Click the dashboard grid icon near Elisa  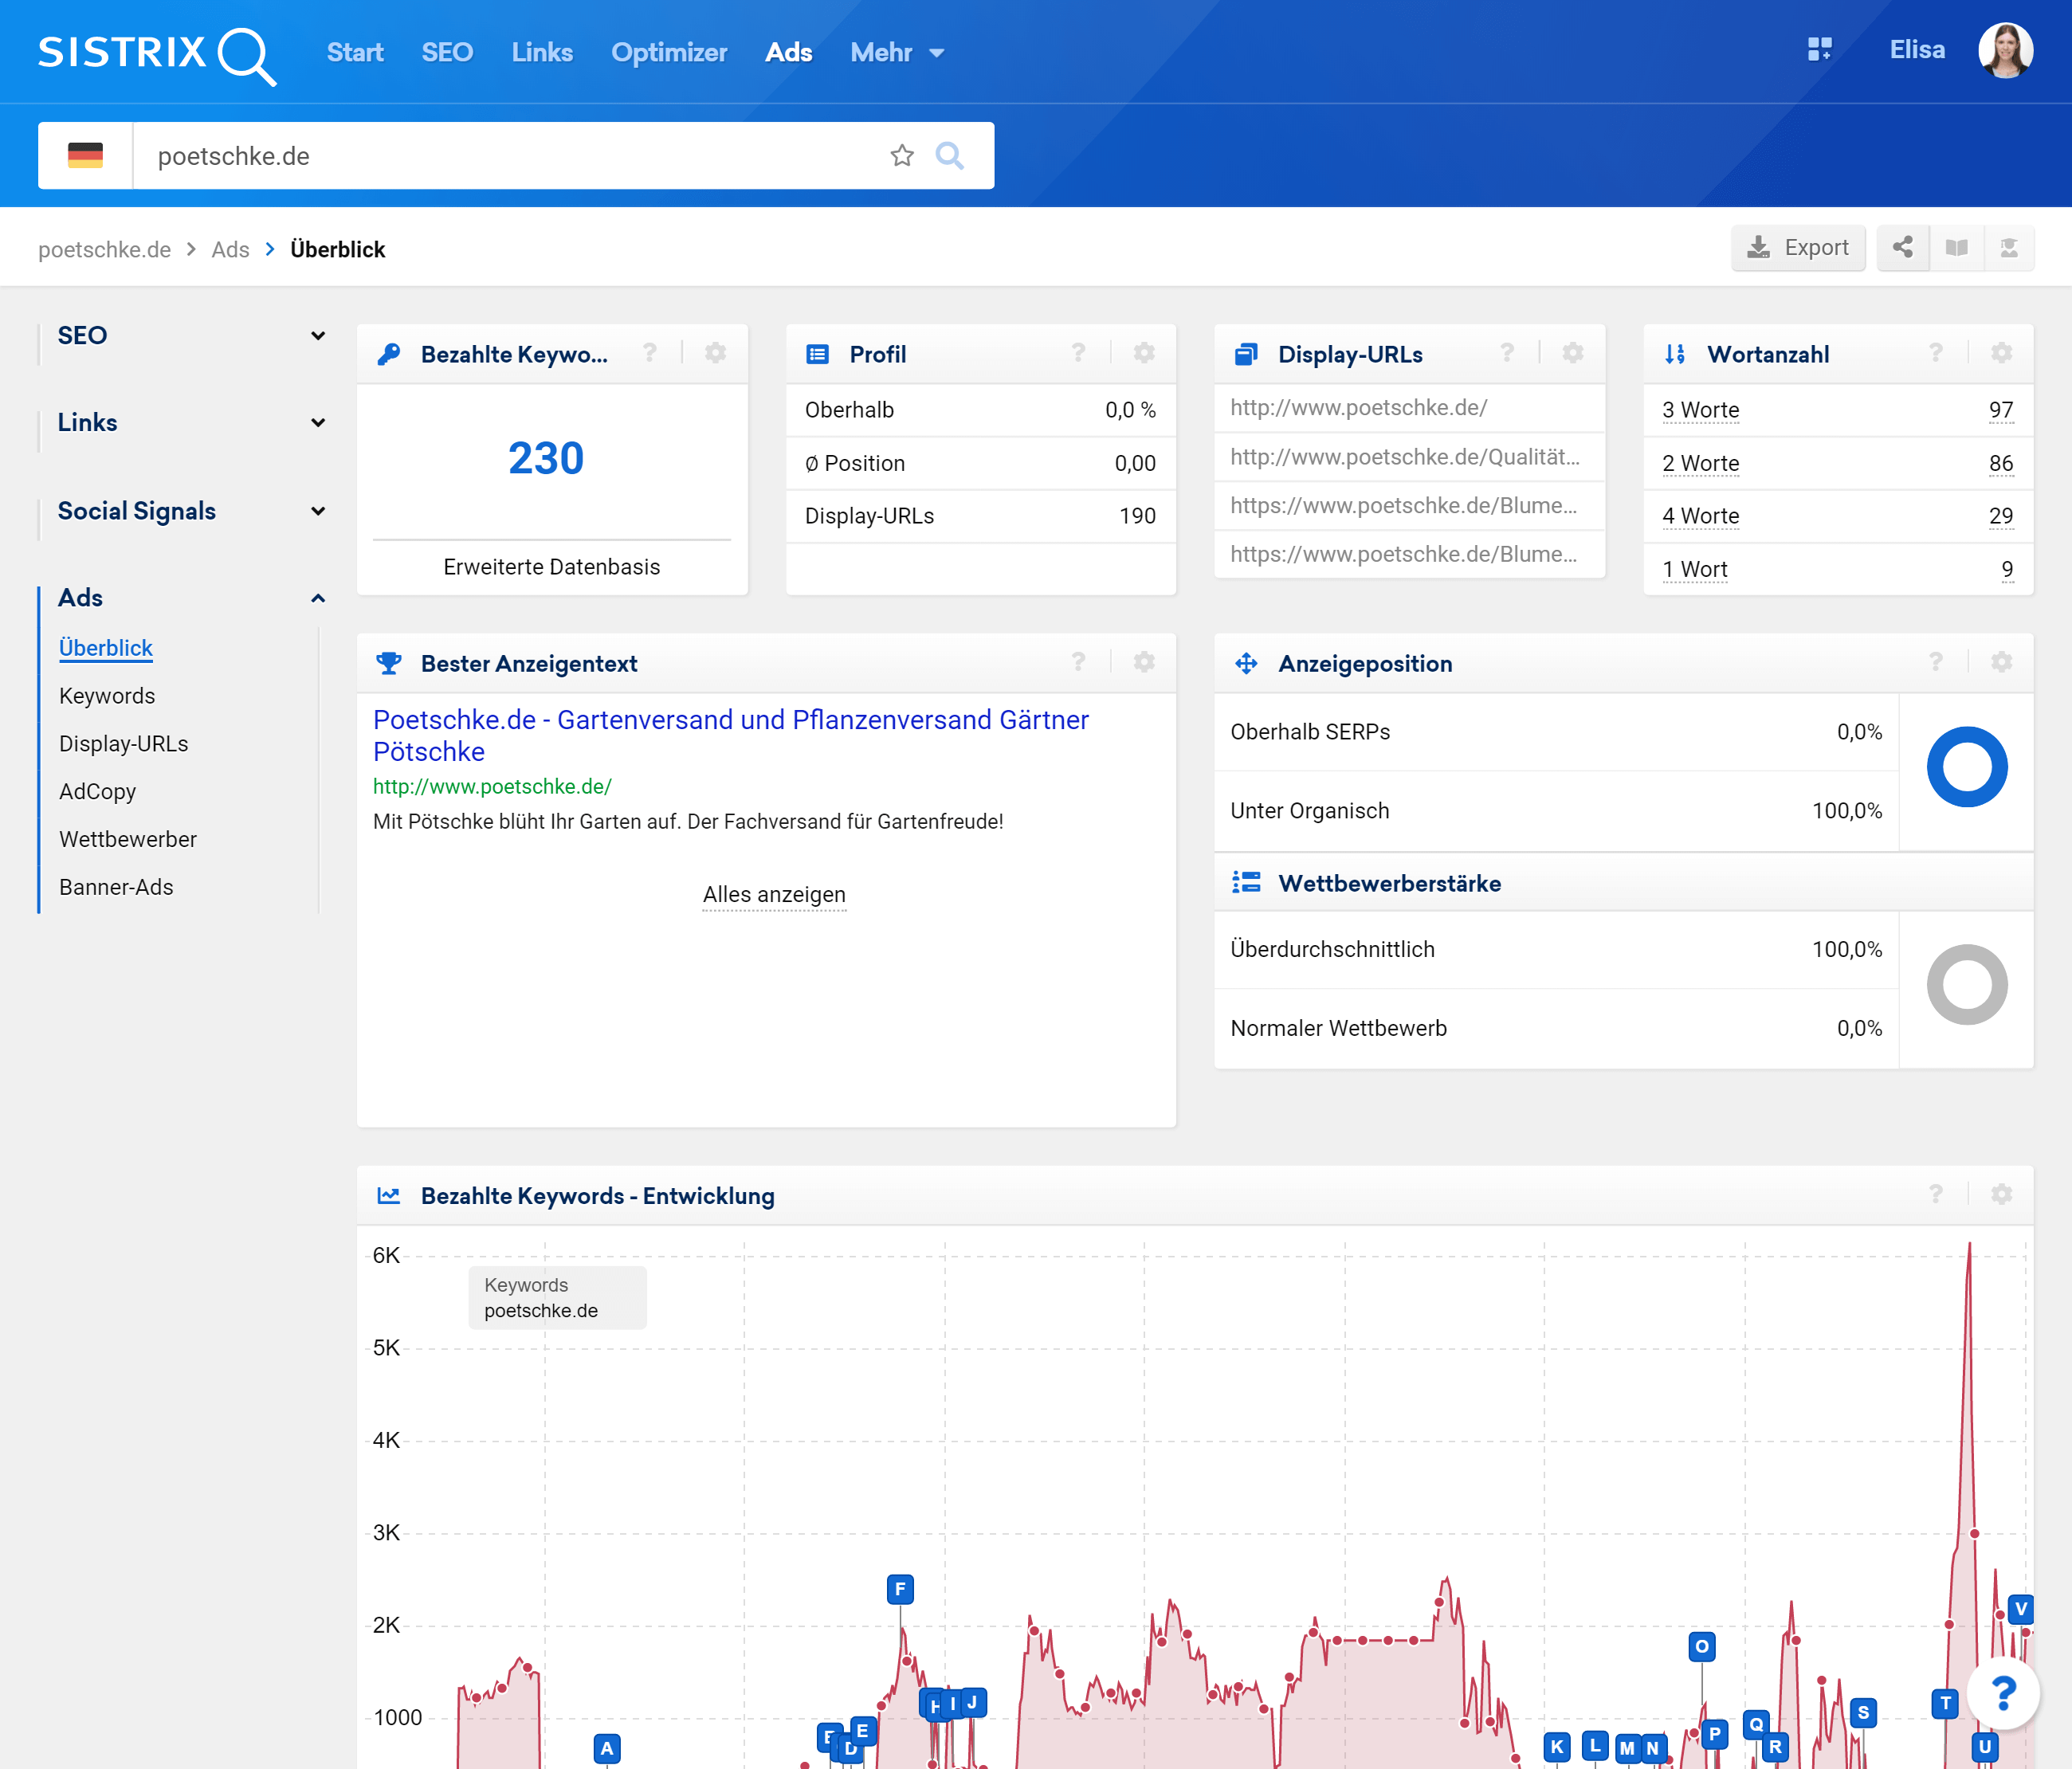[1819, 50]
